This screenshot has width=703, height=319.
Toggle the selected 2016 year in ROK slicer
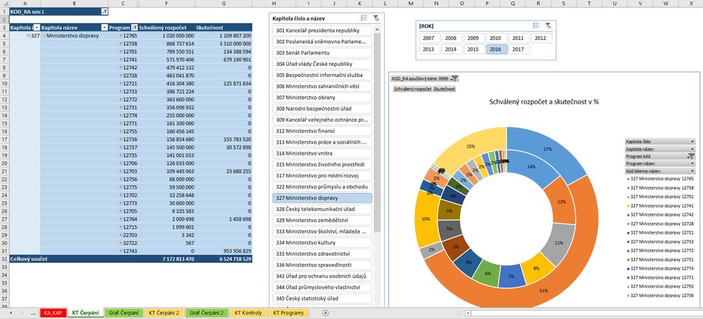coord(496,49)
